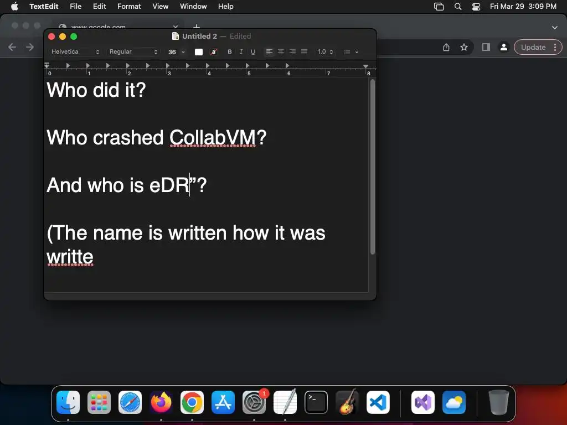
Task: Click the browser share icon
Action: pos(446,47)
